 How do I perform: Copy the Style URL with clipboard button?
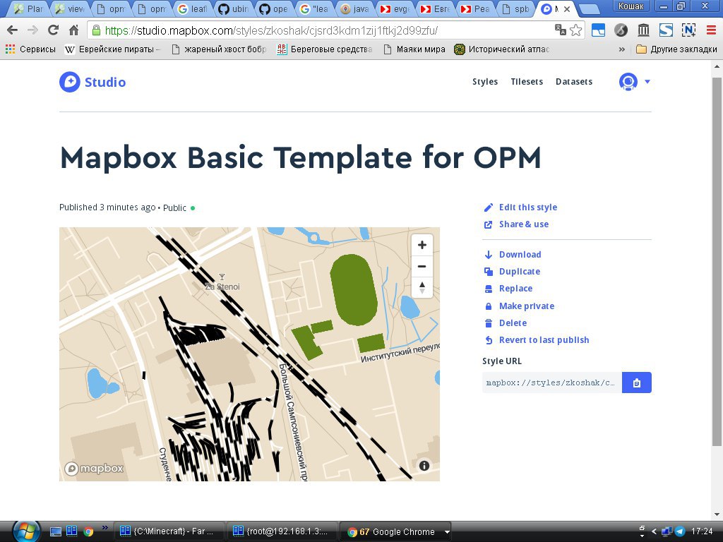pos(637,383)
